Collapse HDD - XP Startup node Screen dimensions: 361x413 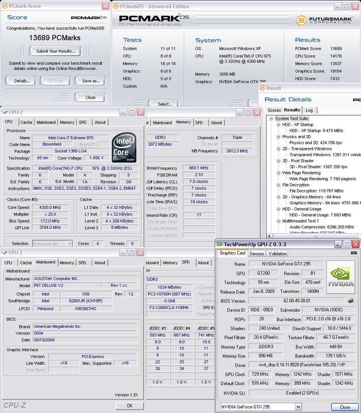tap(278, 125)
